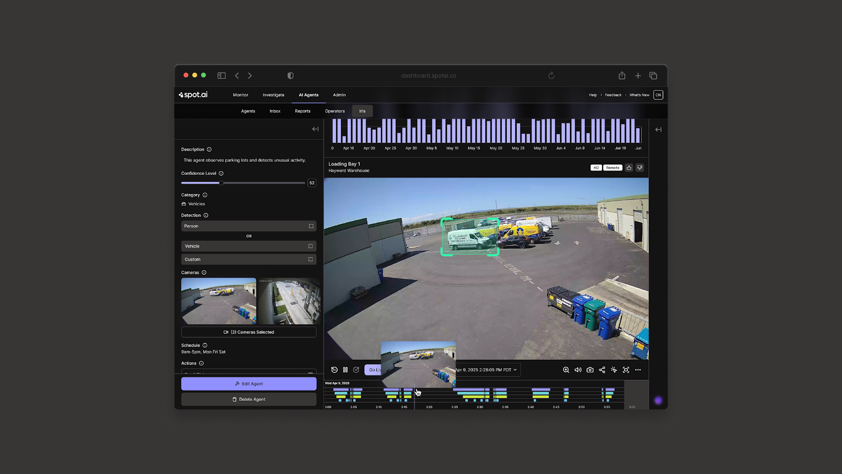Adjust the Confidence Level slider handle

coord(222,183)
